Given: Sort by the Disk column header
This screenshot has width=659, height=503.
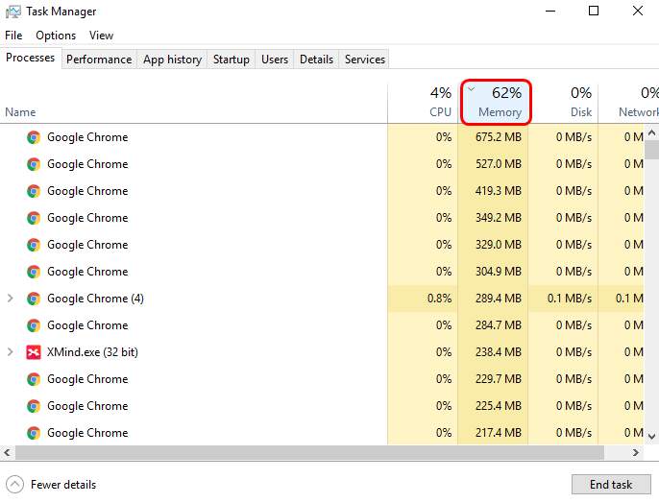Looking at the screenshot, I should (563, 104).
